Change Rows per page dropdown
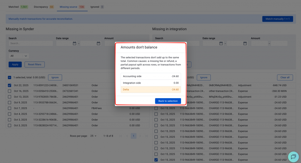Image resolution: width=301 pixels, height=163 pixels. coord(93,136)
